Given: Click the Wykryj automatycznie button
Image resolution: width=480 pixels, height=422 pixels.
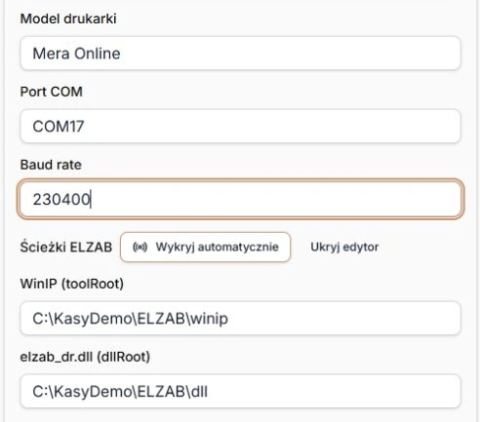Looking at the screenshot, I should point(205,248).
